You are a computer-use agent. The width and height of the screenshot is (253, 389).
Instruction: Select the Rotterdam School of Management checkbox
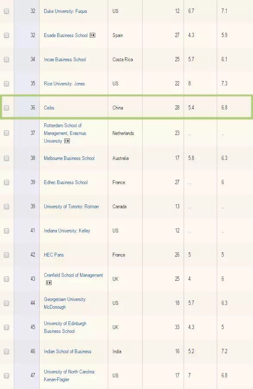coord(7,133)
